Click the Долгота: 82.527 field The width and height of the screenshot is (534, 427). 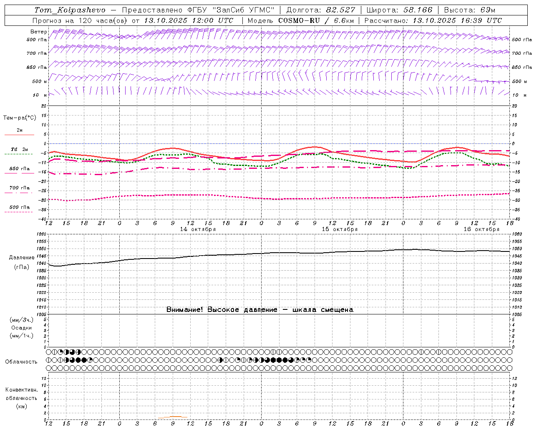(x=321, y=10)
